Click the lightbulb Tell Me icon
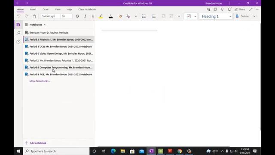 point(222,9)
